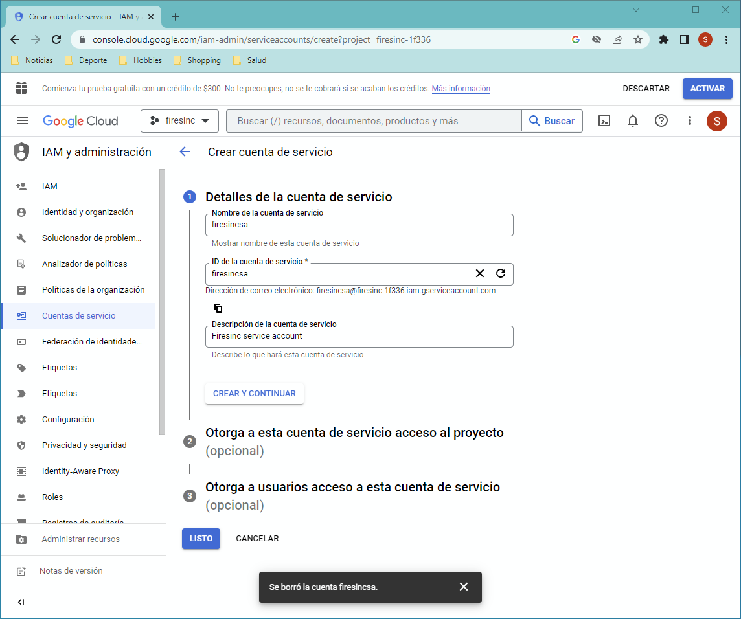Copy service account email address

[x=218, y=308]
